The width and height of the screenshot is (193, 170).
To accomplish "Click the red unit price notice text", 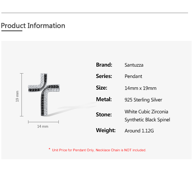I will point(99,150).
